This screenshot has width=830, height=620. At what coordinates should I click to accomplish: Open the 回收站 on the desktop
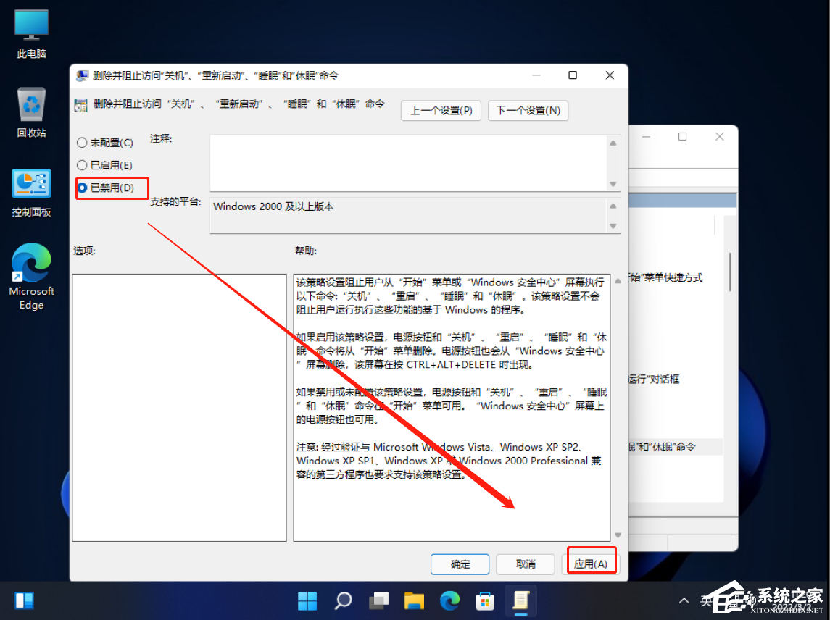(30, 102)
